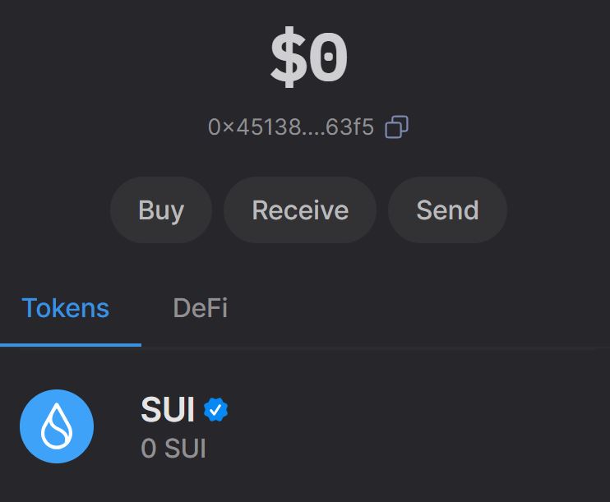The width and height of the screenshot is (610, 502).
Task: Click the 63f5 ending of the address
Action: point(350,127)
